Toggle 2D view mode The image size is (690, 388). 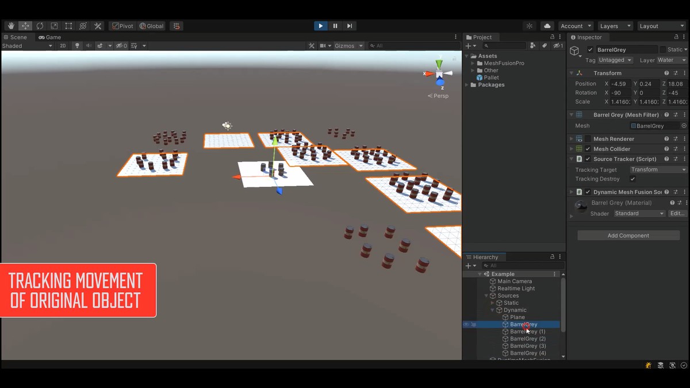(63, 45)
